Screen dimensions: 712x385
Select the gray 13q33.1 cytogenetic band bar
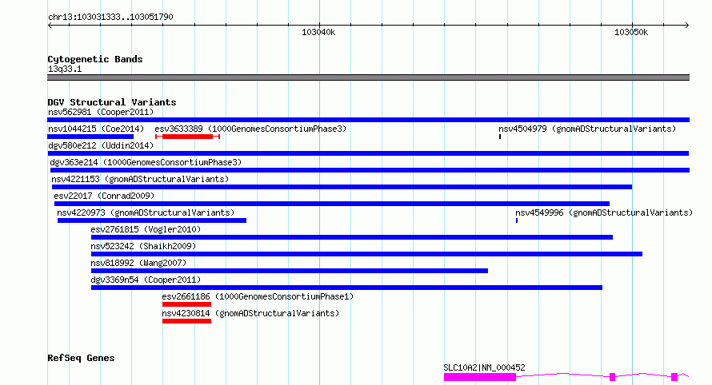(x=368, y=77)
